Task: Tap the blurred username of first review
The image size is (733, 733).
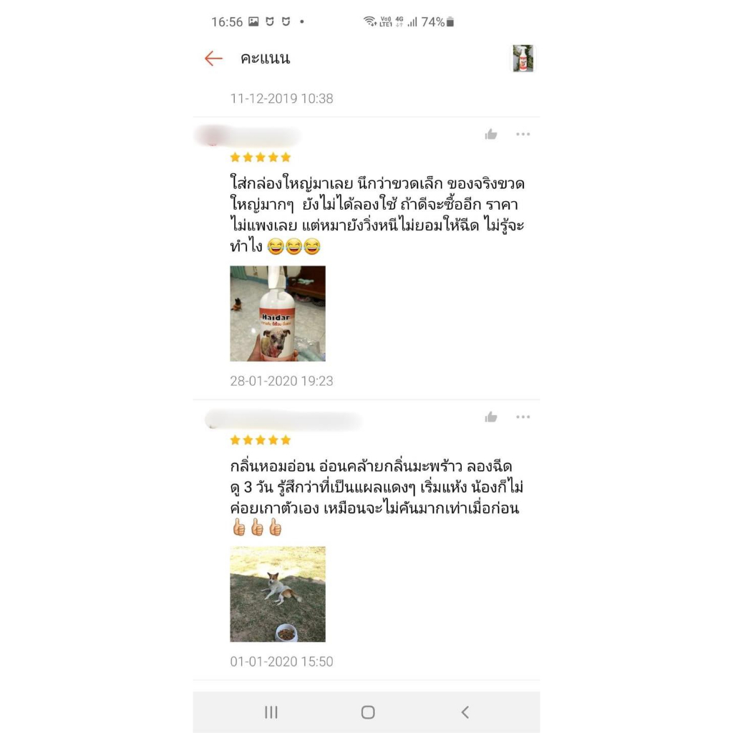Action: [248, 137]
